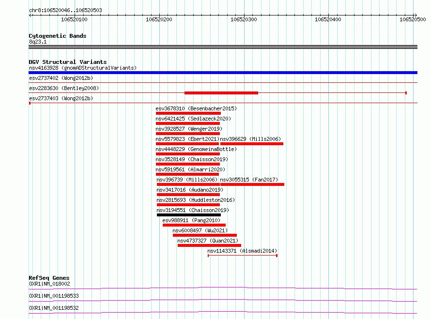Select nsv3055315 (Fan2017) variant label
This screenshot has height=319, width=431.
pyautogui.click(x=249, y=180)
